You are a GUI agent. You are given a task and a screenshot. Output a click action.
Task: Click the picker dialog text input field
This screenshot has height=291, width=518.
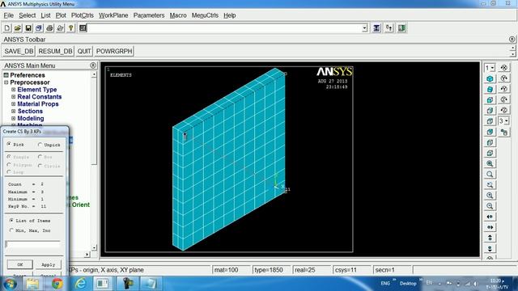pos(32,244)
